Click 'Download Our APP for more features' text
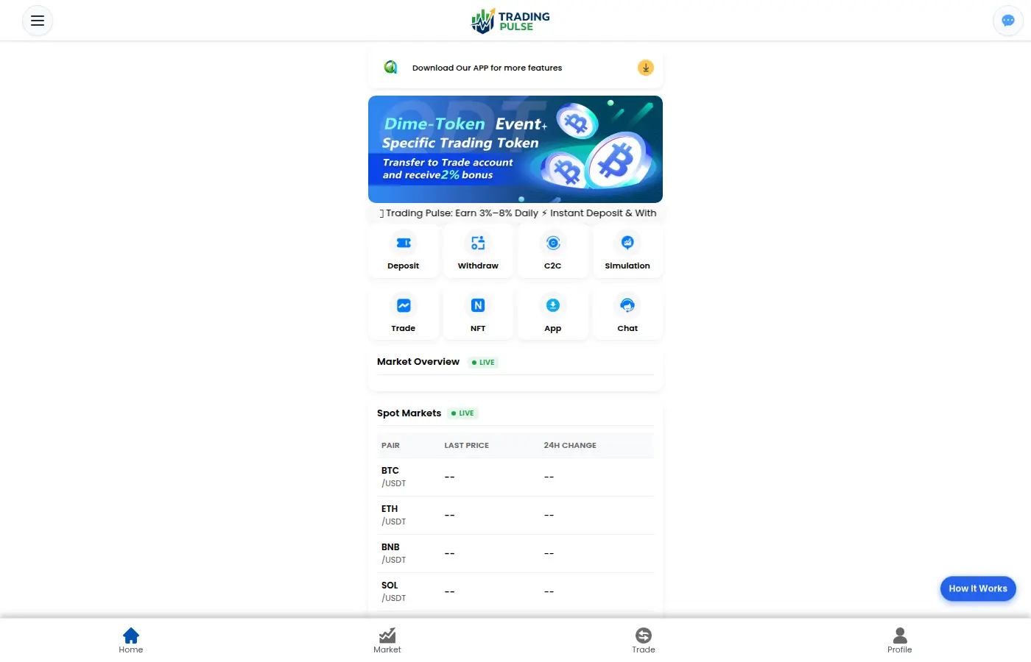Screen dimensions: 1031x662 click(x=487, y=68)
